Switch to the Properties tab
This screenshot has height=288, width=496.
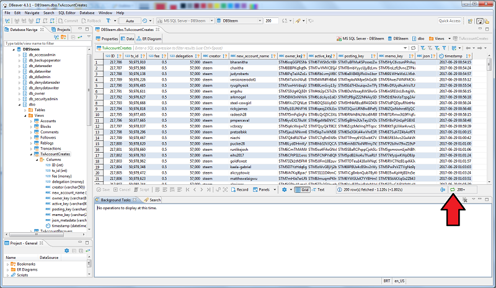(107, 38)
